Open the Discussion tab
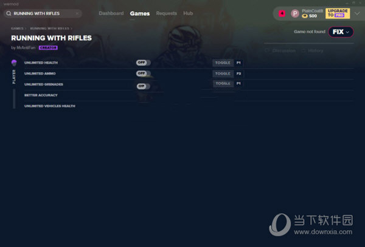 [283, 50]
